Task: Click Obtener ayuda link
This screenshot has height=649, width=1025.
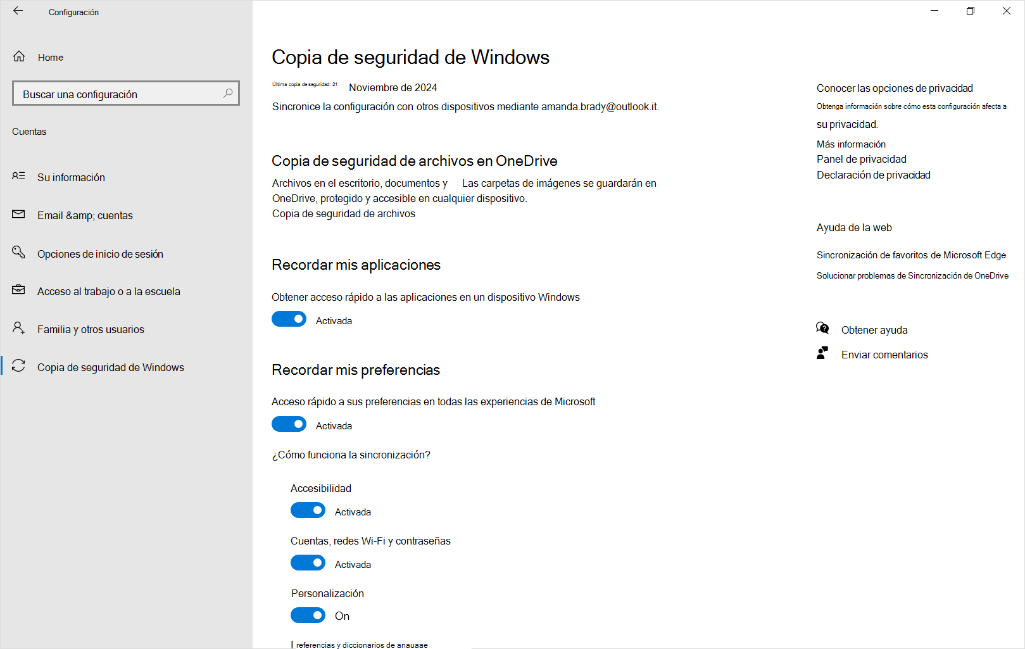Action: pyautogui.click(x=874, y=331)
